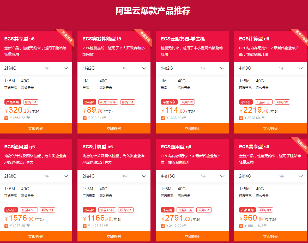The image size is (308, 243).
Task: Buy the ECS计算型 c5 at ¥1166.40
Action: click(114, 236)
